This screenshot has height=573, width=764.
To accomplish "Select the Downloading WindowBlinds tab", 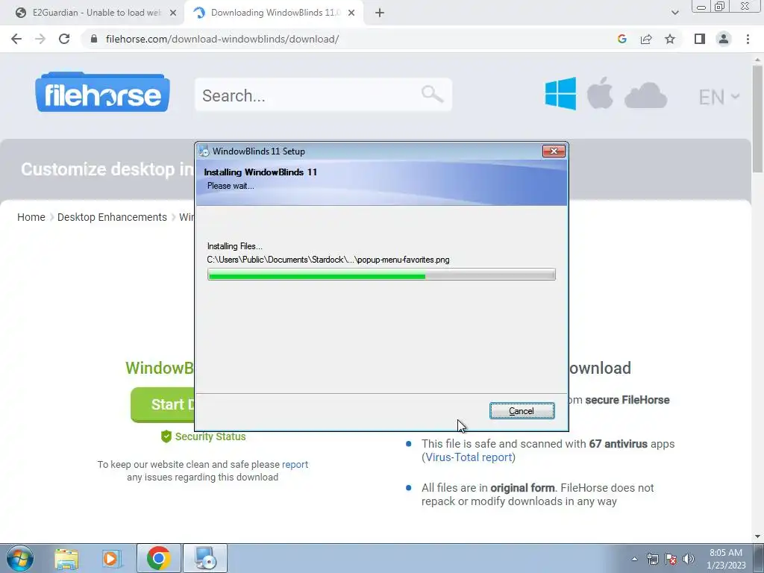I will (x=275, y=13).
